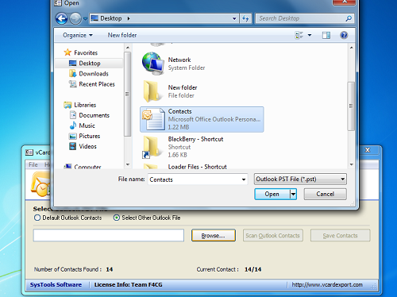397x297 pixels.
Task: Click 'License Info: Team F4CG' text
Action: [129, 284]
